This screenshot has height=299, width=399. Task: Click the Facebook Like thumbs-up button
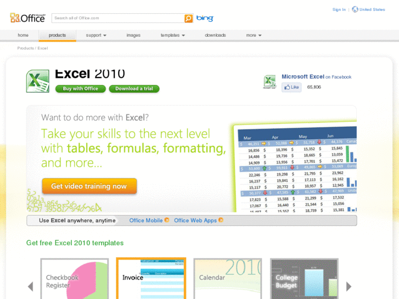[291, 87]
